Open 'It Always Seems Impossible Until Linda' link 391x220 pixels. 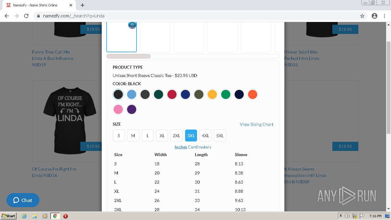tap(305, 175)
